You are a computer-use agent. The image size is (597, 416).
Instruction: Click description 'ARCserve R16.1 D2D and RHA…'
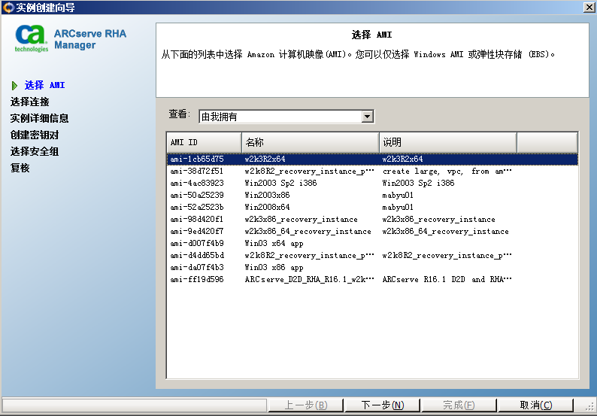pyautogui.click(x=447, y=279)
